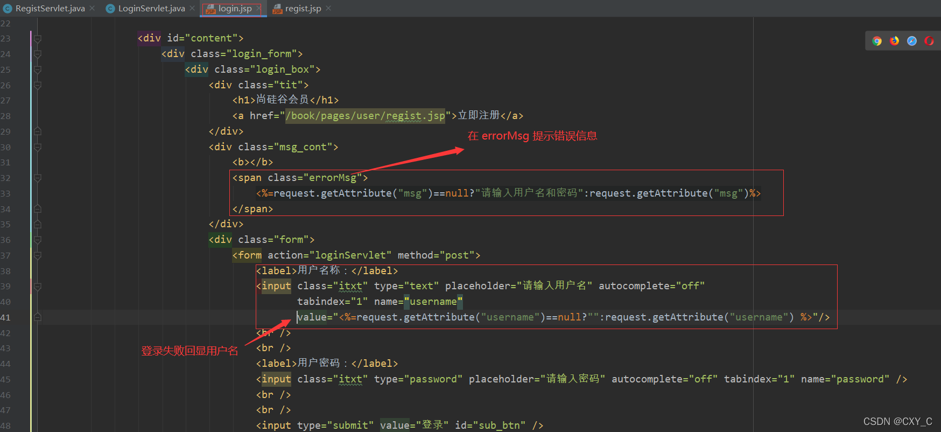Click line number 33 in the gutter
941x432 pixels.
pos(5,193)
